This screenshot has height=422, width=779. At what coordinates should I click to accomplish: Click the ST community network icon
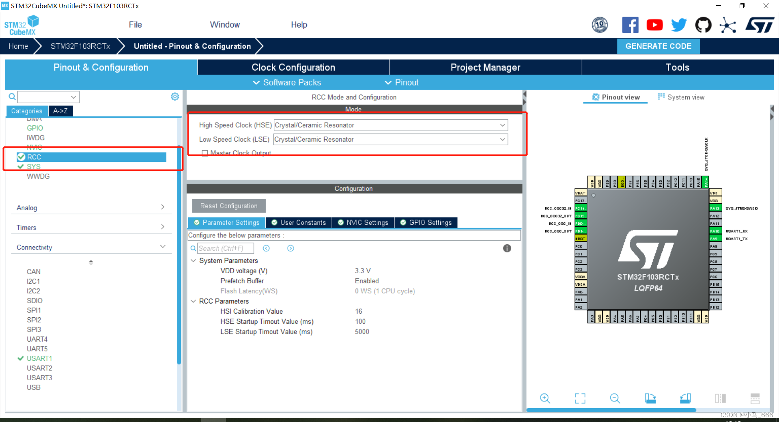[727, 25]
